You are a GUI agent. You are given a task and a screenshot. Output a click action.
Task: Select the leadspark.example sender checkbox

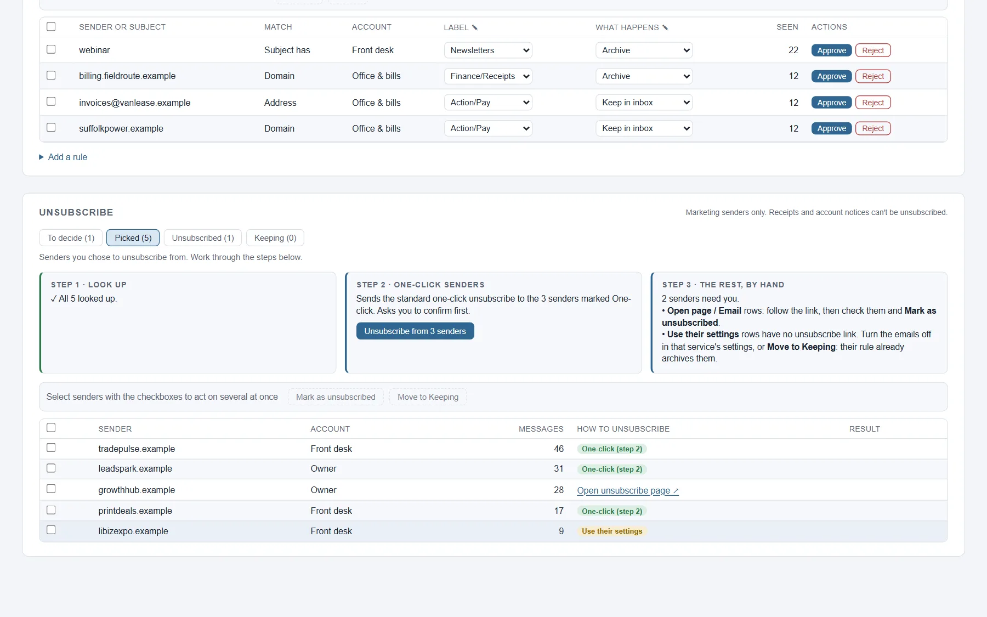51,468
